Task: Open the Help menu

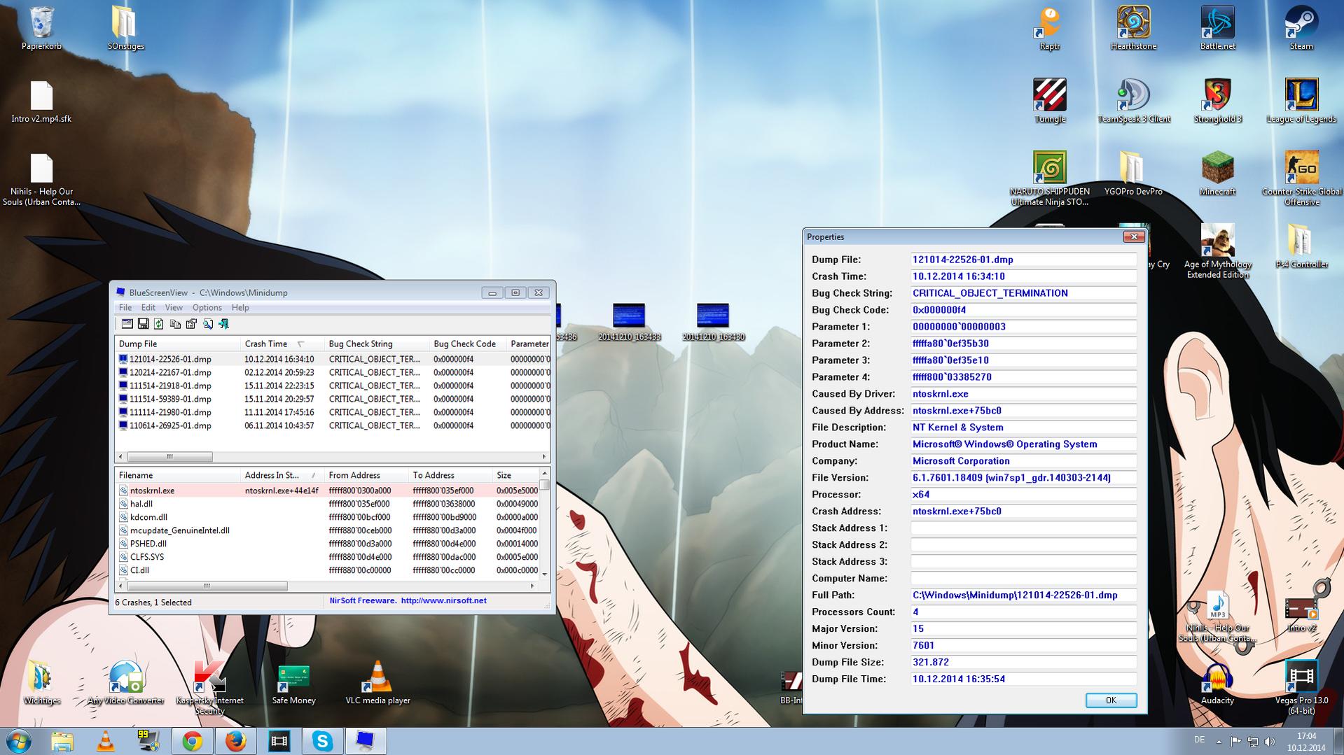Action: [240, 308]
